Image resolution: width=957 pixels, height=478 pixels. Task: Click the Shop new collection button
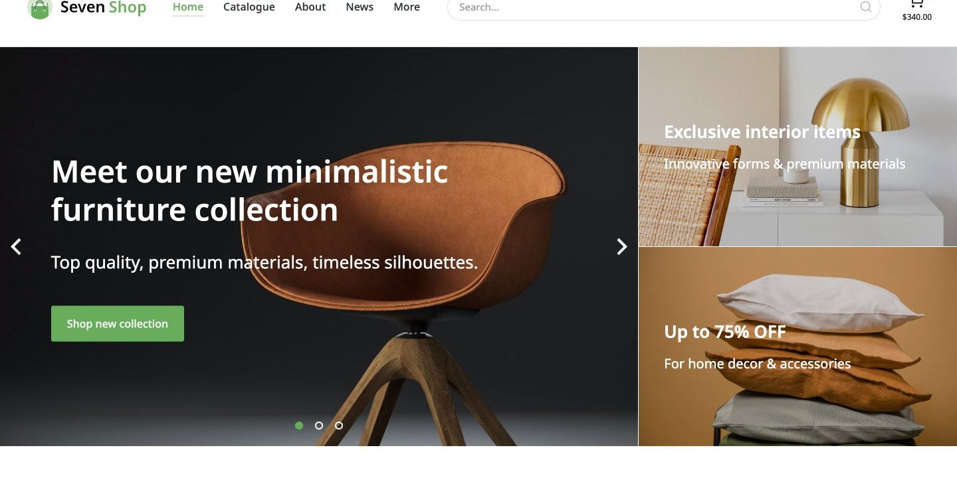118,324
